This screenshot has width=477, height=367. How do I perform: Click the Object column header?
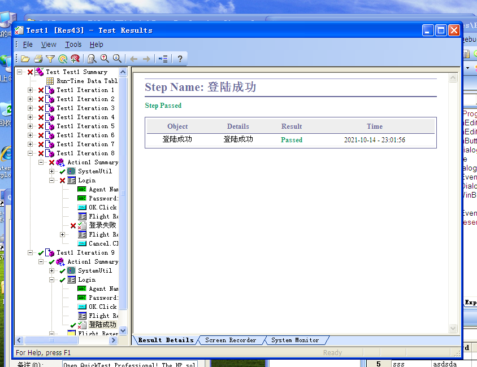(177, 126)
